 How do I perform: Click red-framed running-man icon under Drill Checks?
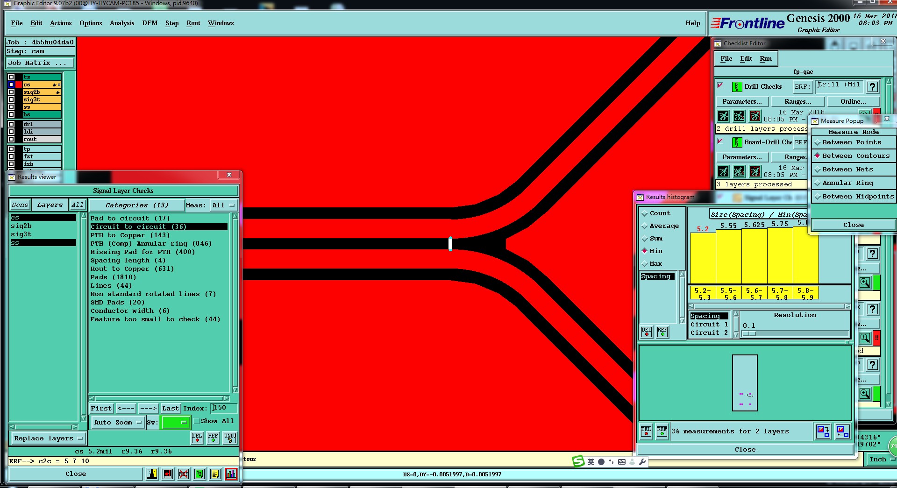[x=755, y=116]
